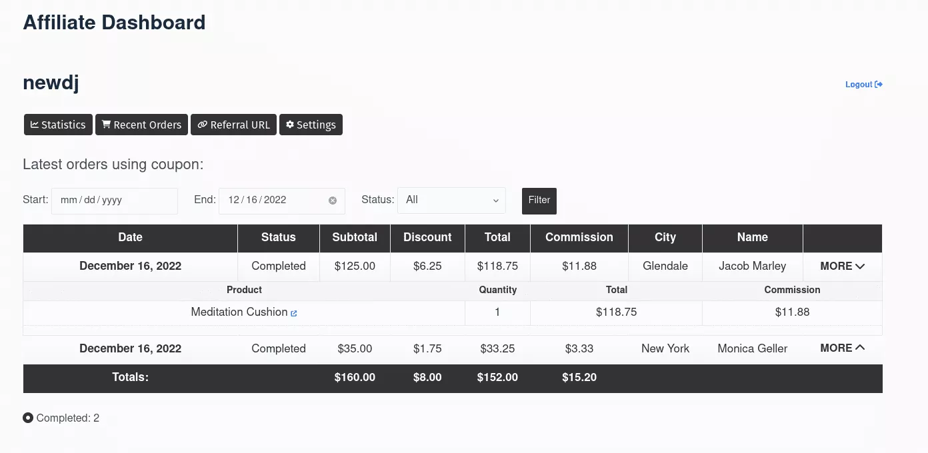Viewport: 928px width, 453px height.
Task: Click the Logout link
Action: [x=863, y=85]
